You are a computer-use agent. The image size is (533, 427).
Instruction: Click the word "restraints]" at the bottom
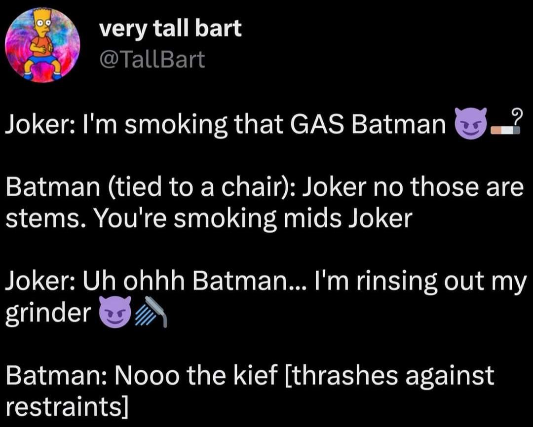point(67,406)
